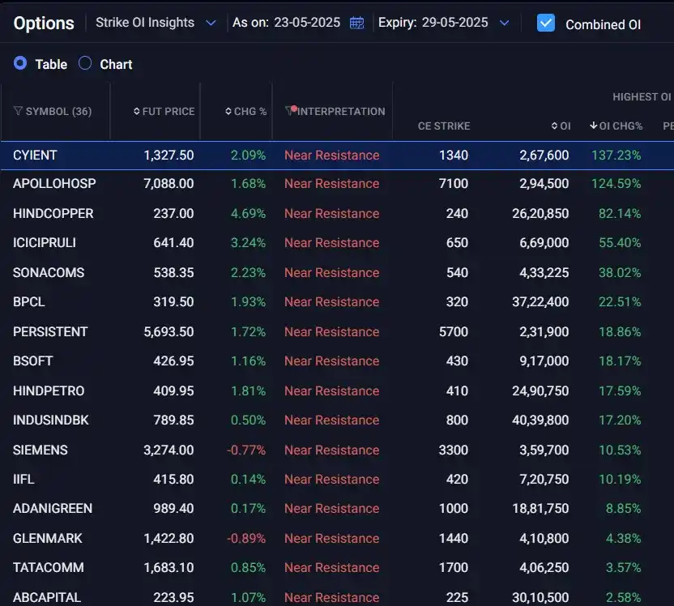Click BSOFT futures price 426.95
Viewport: 674px width, 606px height.
click(173, 361)
